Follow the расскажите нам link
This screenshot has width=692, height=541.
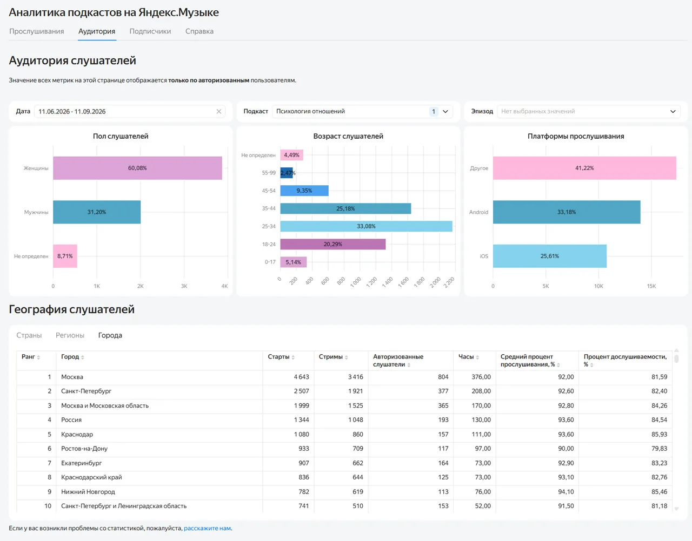[208, 528]
